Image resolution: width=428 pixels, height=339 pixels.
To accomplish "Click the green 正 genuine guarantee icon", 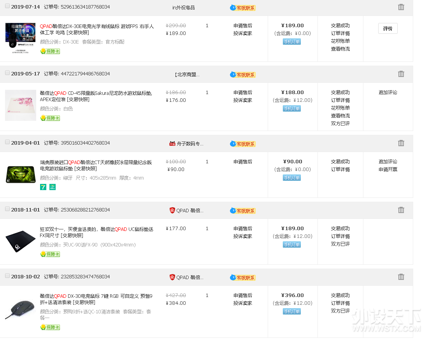I will coord(53,187).
